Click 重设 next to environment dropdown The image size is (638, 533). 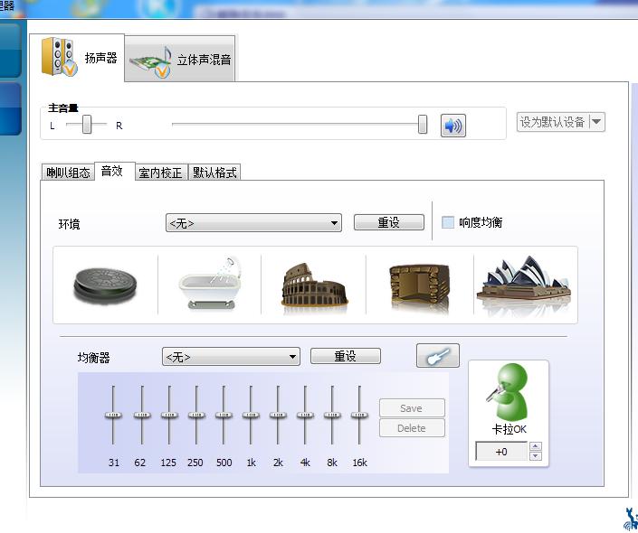point(388,222)
